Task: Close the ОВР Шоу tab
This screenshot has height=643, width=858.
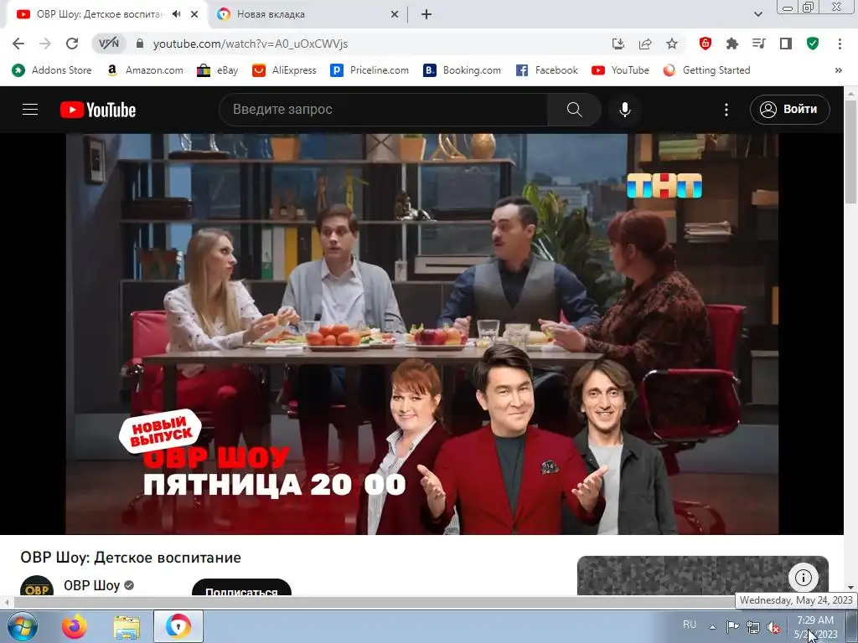Action: click(194, 14)
